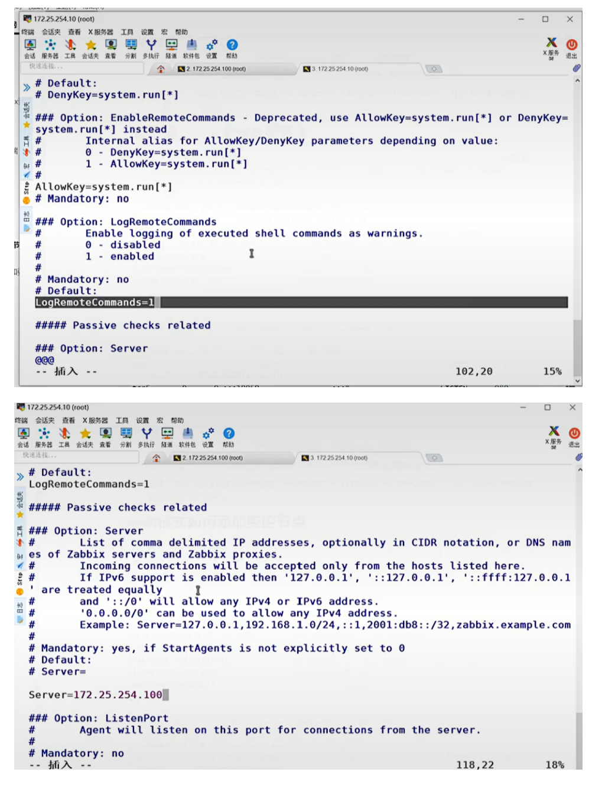The image size is (592, 785).
Task: Open 会话夹 menu in top window
Action: tap(51, 32)
